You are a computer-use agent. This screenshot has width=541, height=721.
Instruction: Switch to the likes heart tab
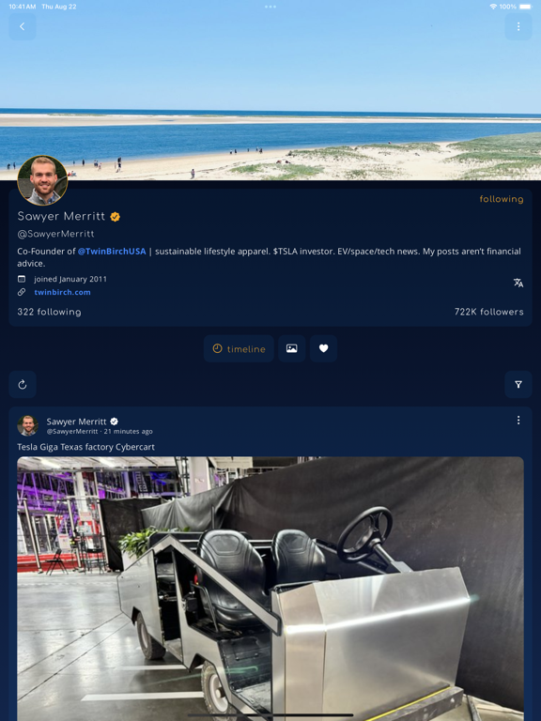click(323, 348)
